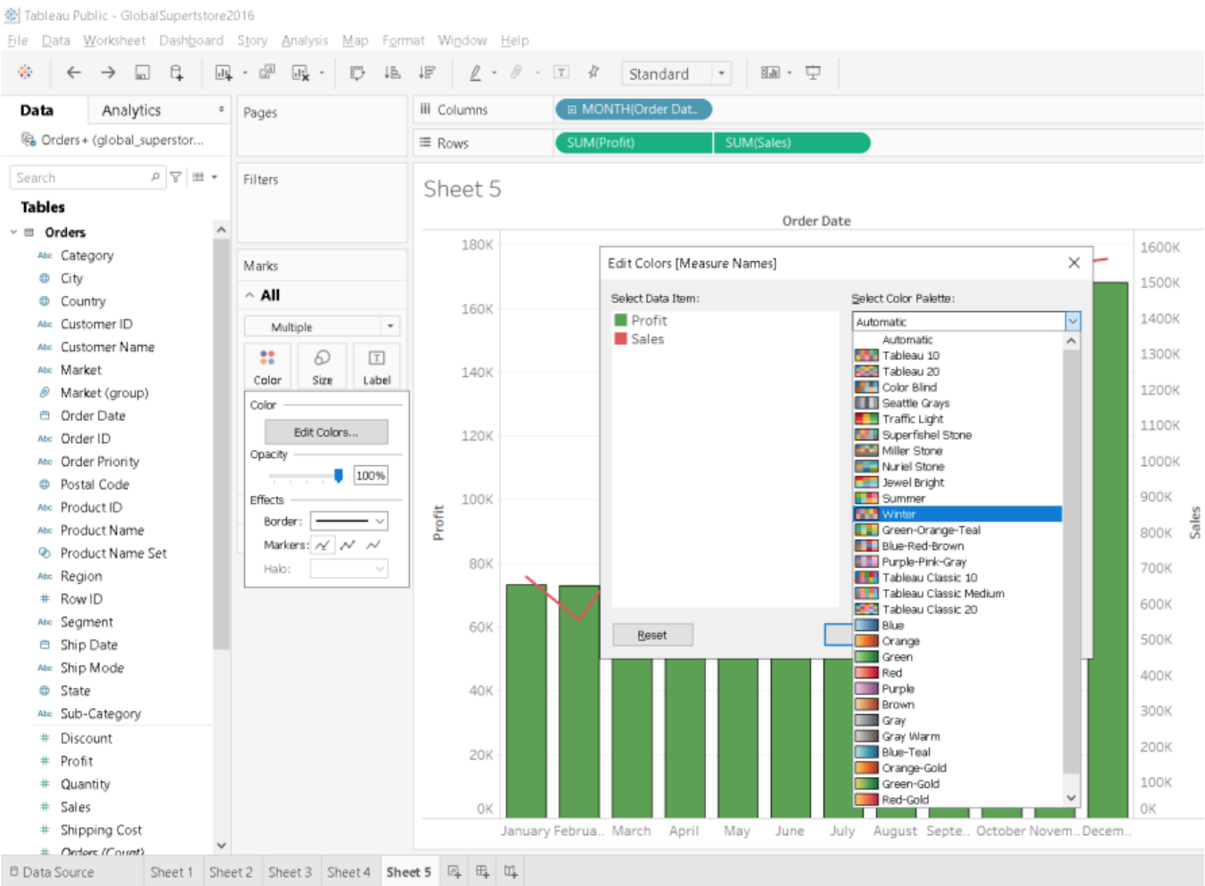Viewport: 1205px width, 886px height.
Task: Click the Size marks card button
Action: point(323,366)
